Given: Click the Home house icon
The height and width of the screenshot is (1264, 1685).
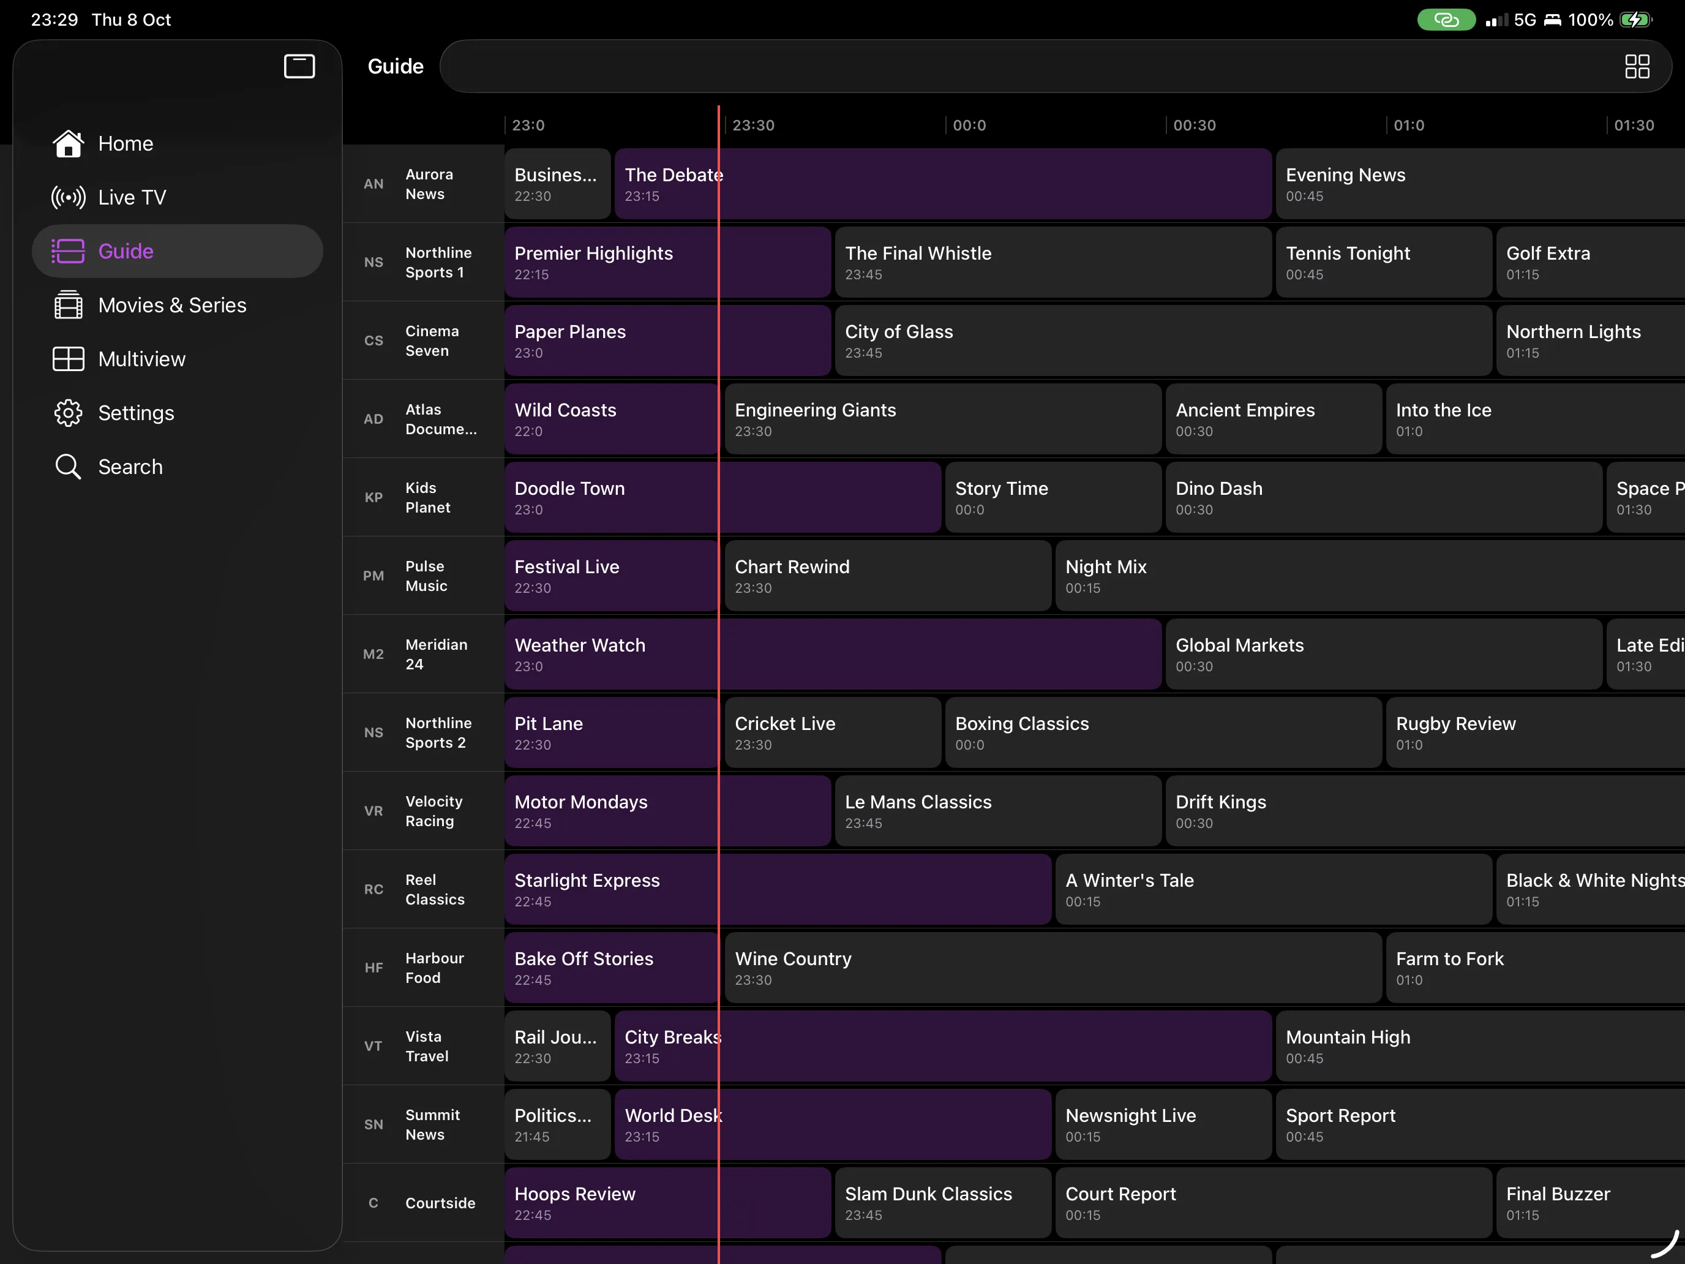Looking at the screenshot, I should (68, 143).
